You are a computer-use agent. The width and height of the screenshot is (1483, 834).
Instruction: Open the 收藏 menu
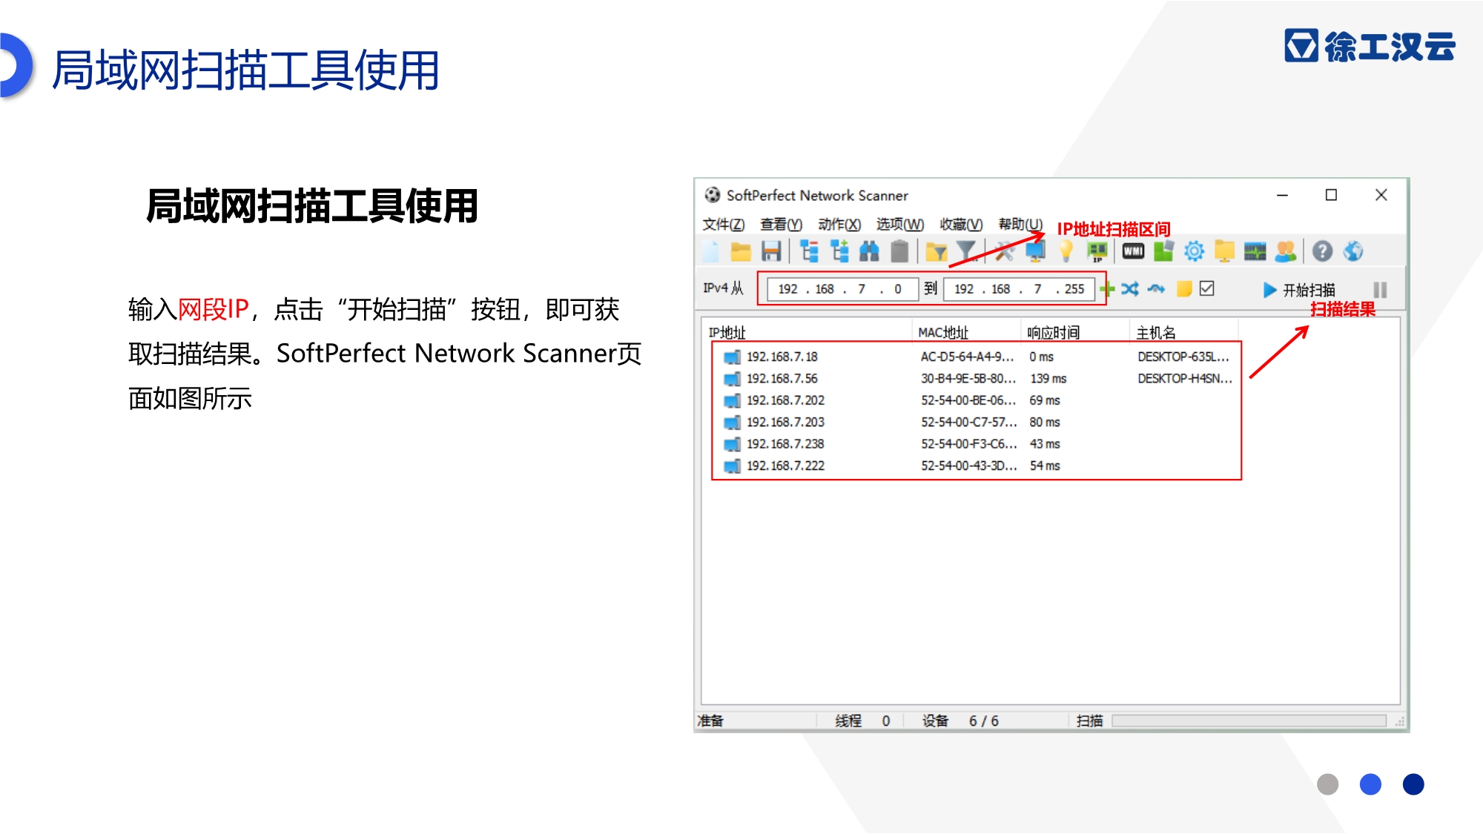click(961, 225)
